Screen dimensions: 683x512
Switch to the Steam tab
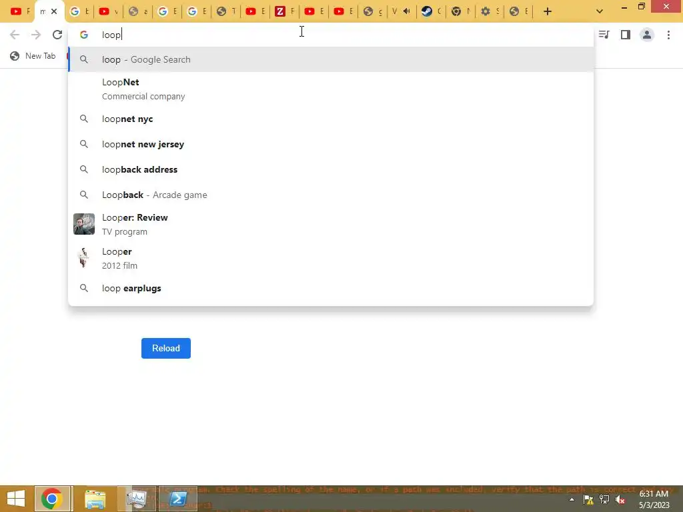tap(432, 11)
